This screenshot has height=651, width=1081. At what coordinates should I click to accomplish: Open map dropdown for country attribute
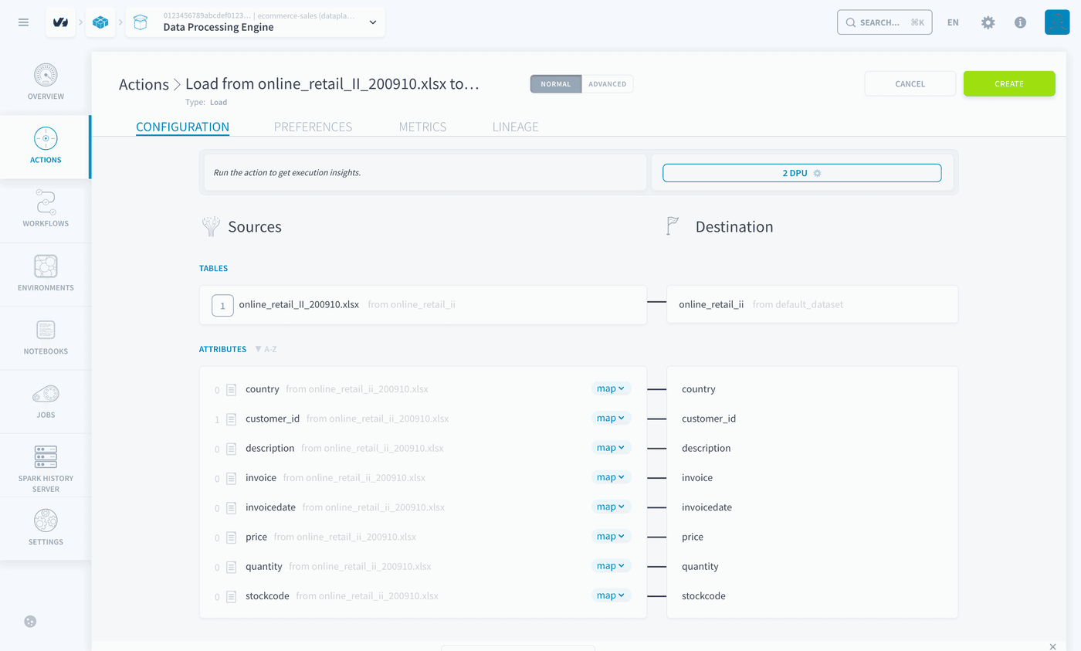[611, 388]
